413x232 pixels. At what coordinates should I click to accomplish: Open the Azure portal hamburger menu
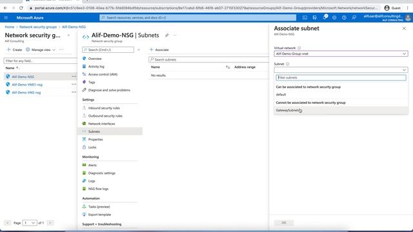point(6,17)
